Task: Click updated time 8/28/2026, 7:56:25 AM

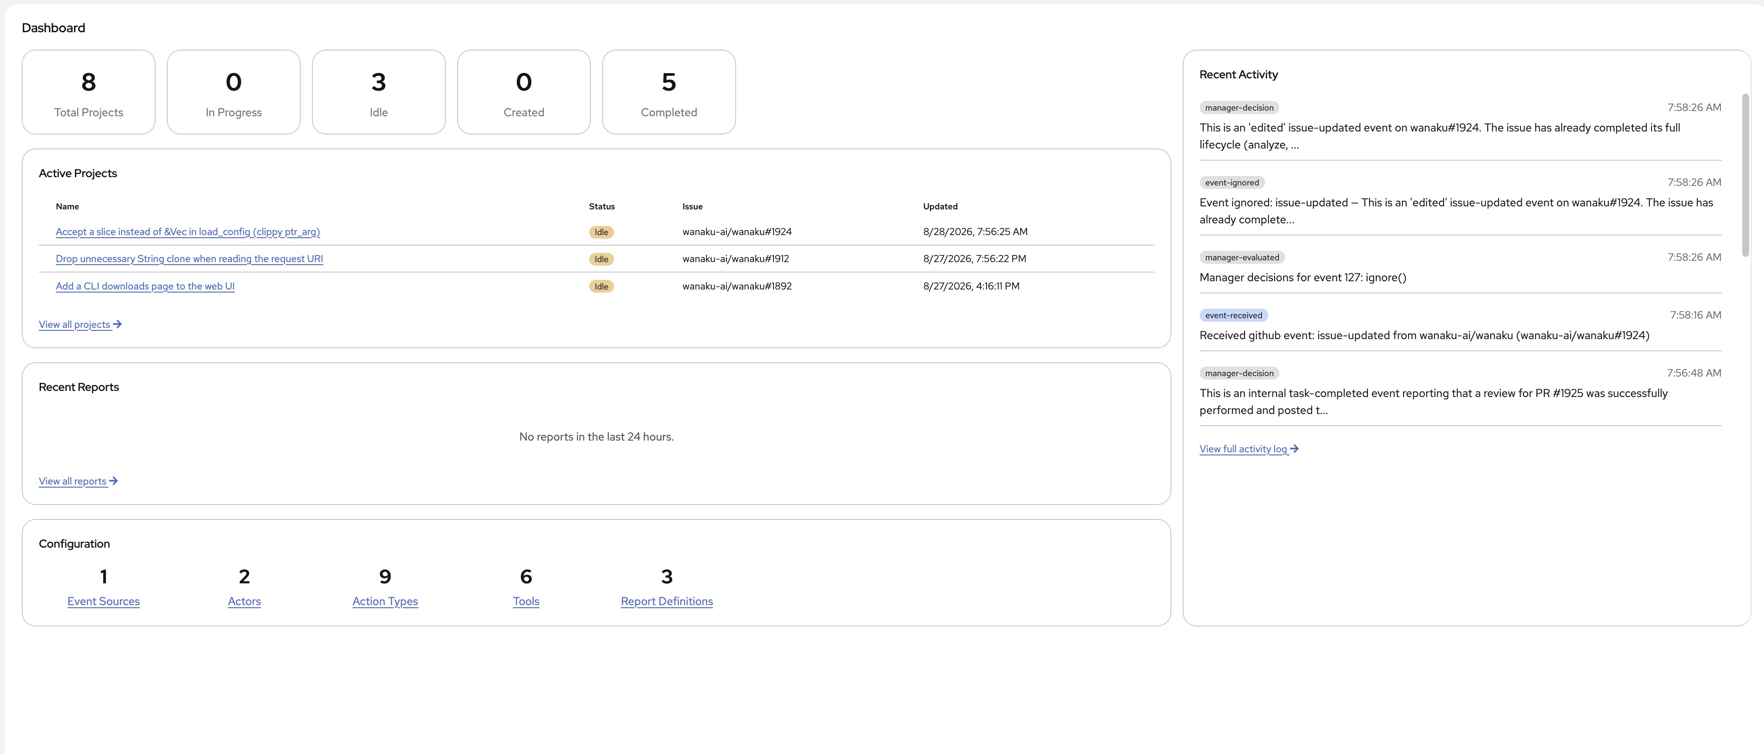Action: click(x=975, y=232)
